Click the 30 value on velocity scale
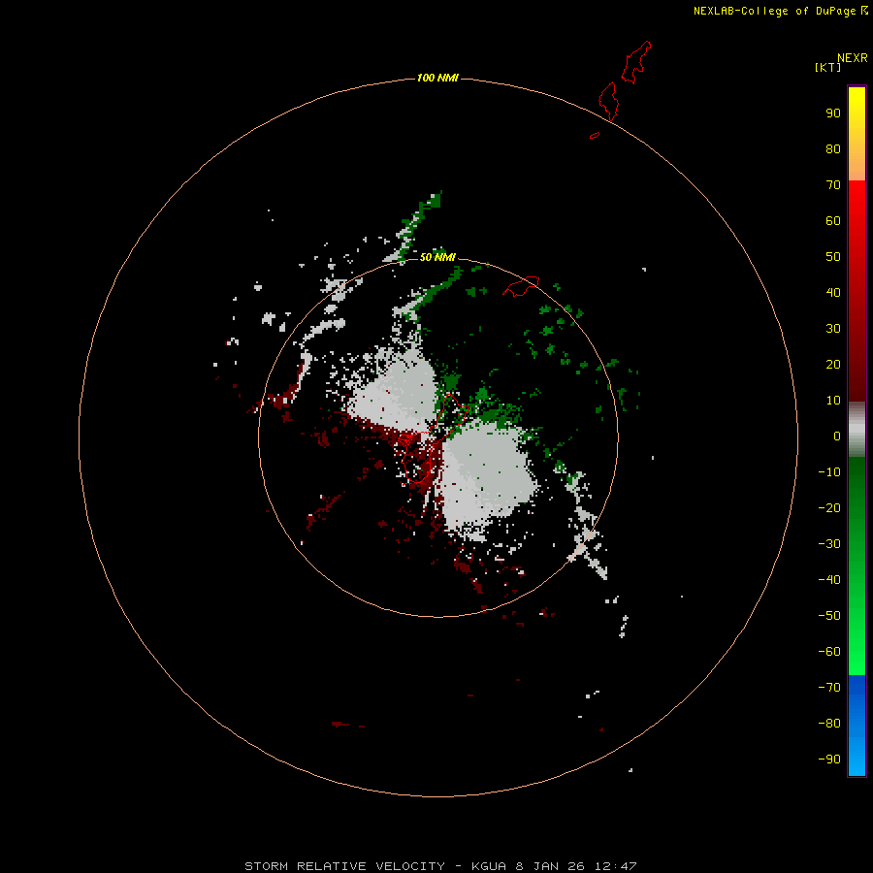873x873 pixels. click(833, 329)
